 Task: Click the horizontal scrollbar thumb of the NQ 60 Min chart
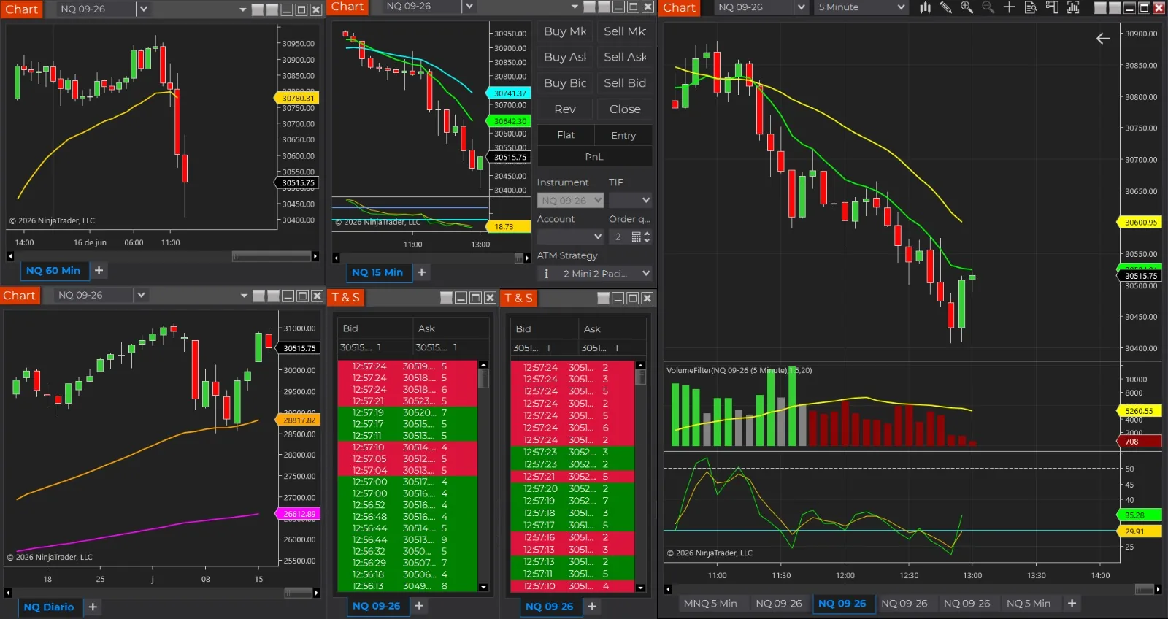point(272,256)
